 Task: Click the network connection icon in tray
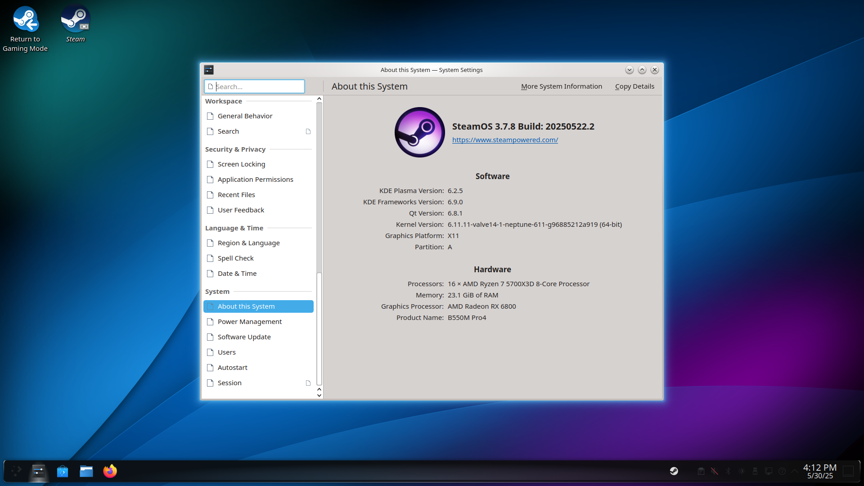tap(769, 471)
